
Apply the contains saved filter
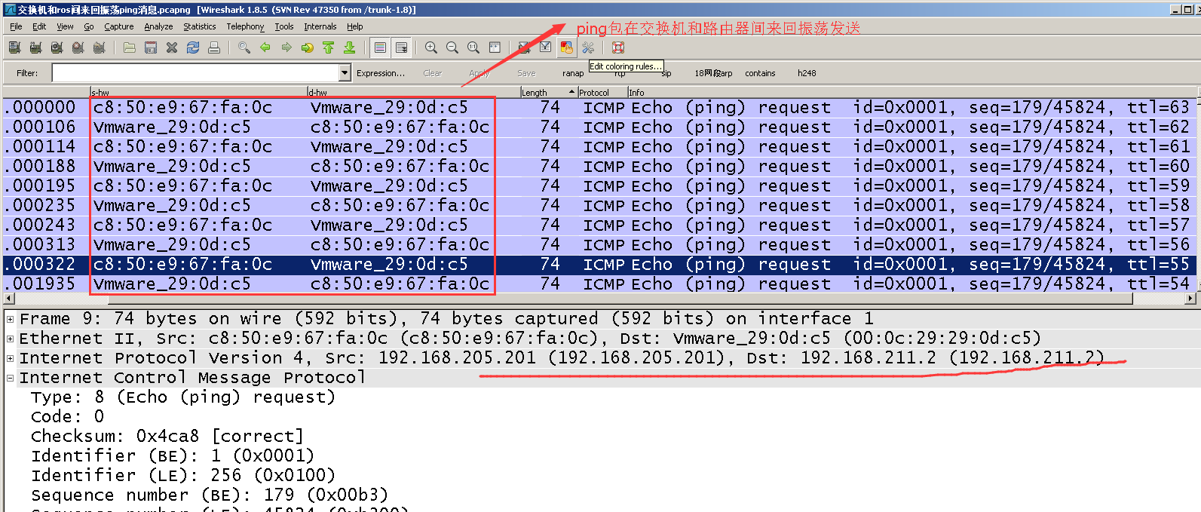760,73
